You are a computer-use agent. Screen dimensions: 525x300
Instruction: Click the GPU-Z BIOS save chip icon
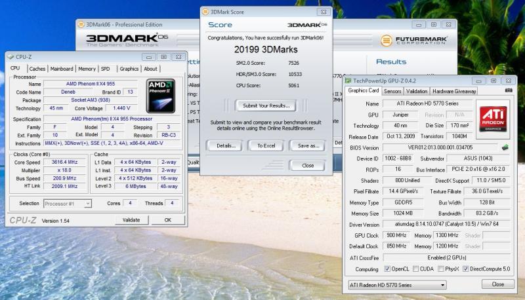pyautogui.click(x=505, y=147)
